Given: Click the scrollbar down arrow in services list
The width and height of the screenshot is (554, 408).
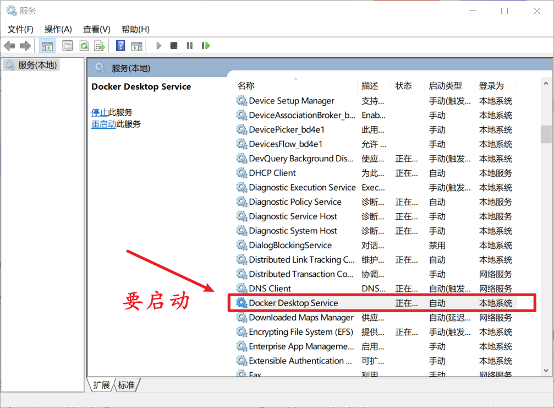Looking at the screenshot, I should pos(546,371).
